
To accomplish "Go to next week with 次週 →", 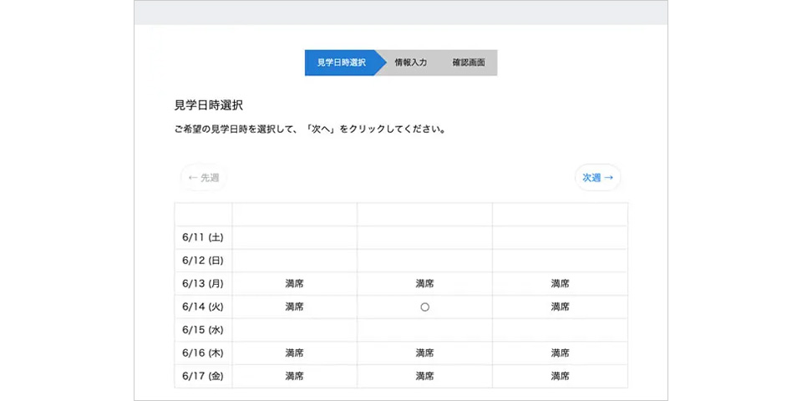I will tap(598, 177).
